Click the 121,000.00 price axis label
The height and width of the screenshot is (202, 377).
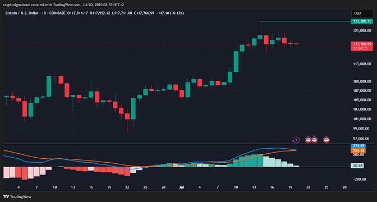(x=361, y=31)
